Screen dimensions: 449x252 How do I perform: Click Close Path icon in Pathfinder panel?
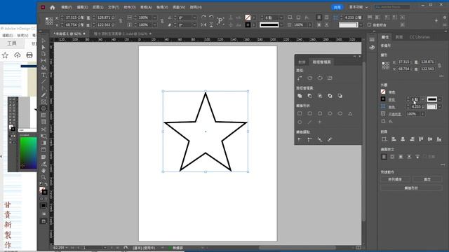pyautogui.click(x=320, y=78)
